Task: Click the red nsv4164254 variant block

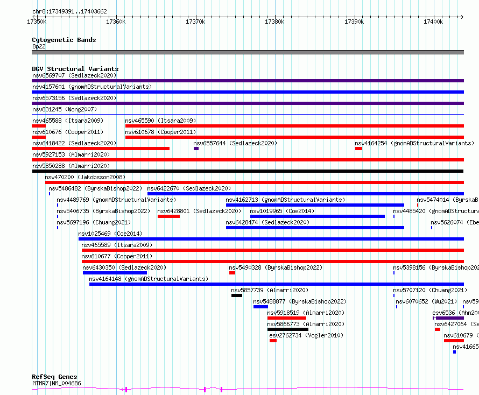Action: (358, 149)
